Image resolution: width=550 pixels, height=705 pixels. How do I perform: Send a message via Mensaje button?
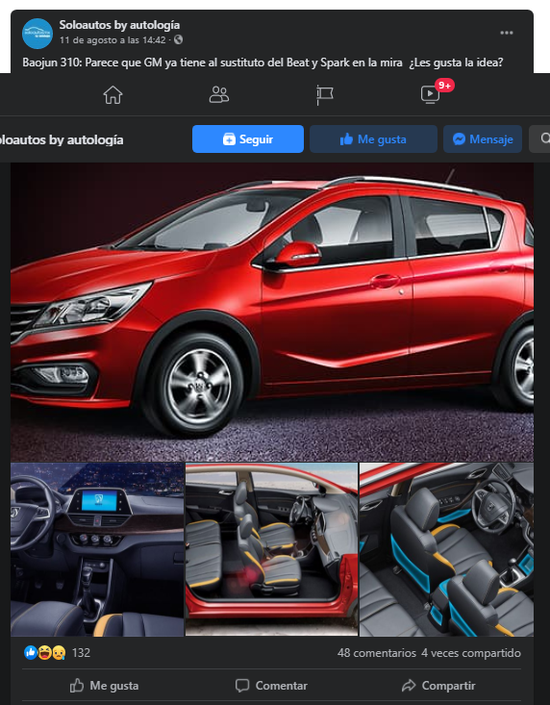pos(483,138)
